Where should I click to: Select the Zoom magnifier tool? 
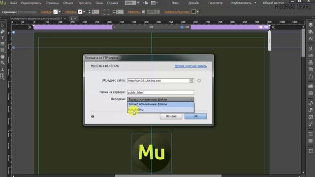tap(2, 63)
